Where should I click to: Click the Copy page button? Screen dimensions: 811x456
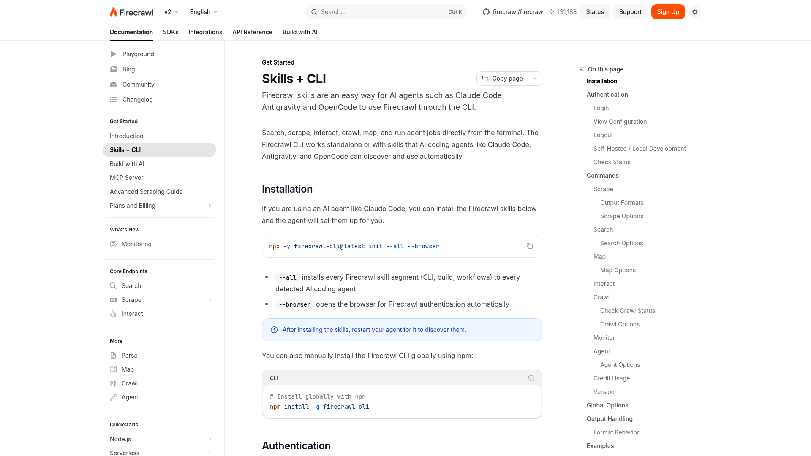coord(503,79)
